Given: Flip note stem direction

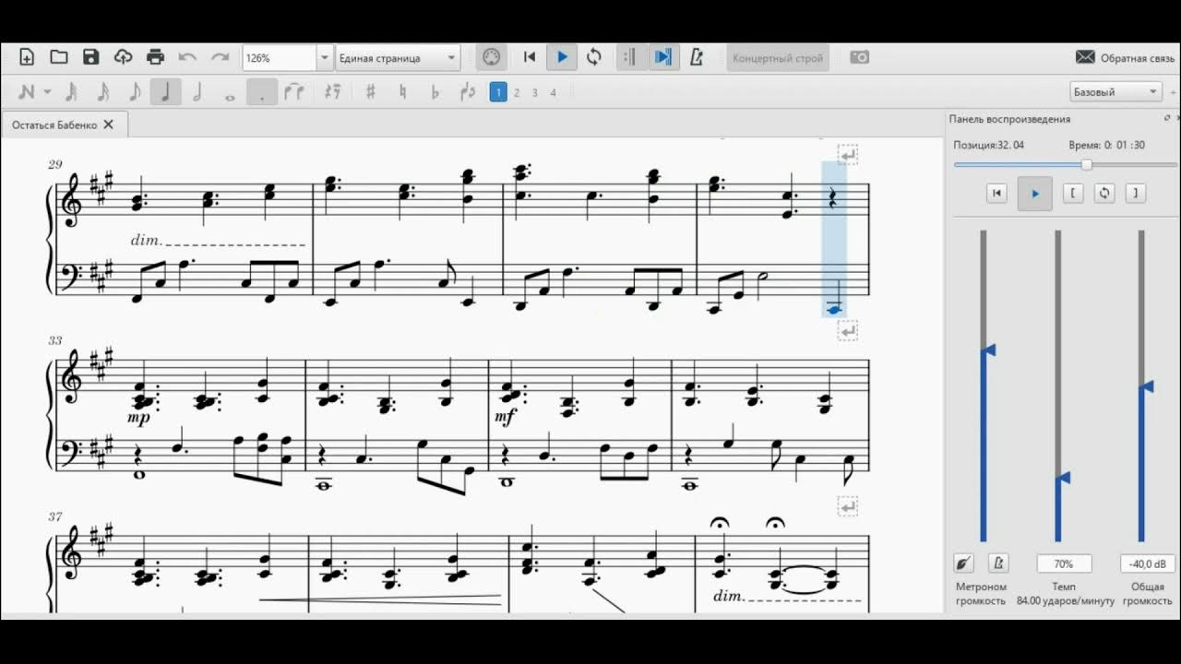Looking at the screenshot, I should pyautogui.click(x=467, y=91).
